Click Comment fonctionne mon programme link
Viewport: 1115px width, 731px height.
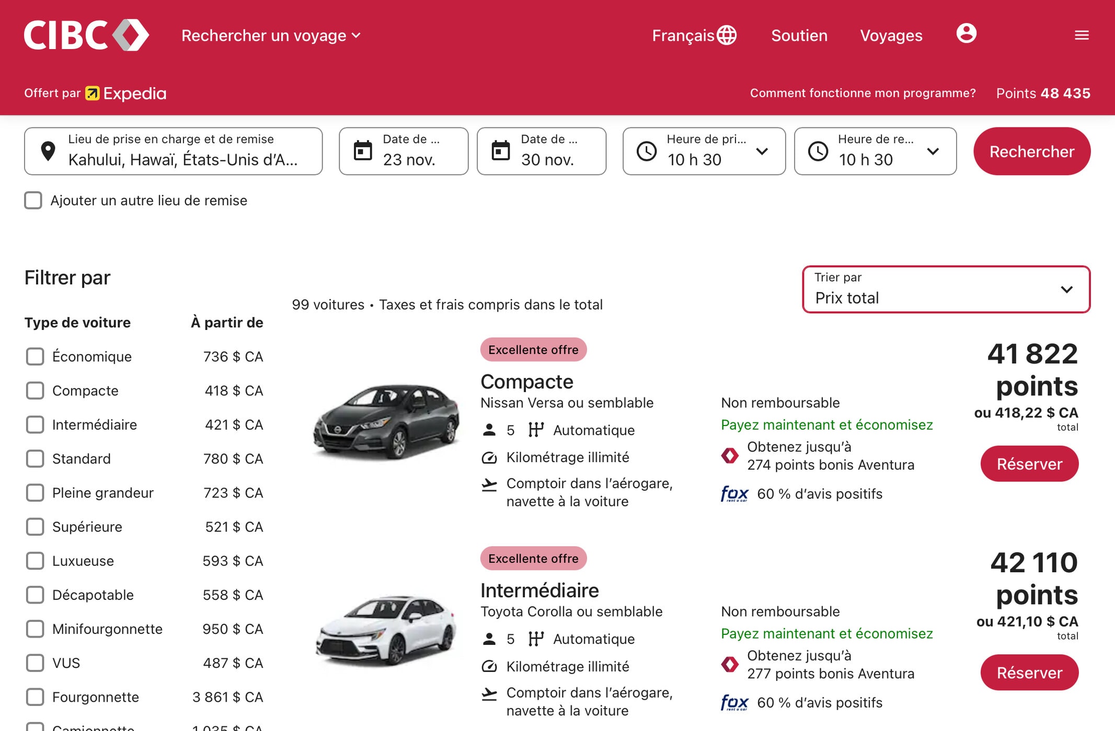pyautogui.click(x=863, y=93)
